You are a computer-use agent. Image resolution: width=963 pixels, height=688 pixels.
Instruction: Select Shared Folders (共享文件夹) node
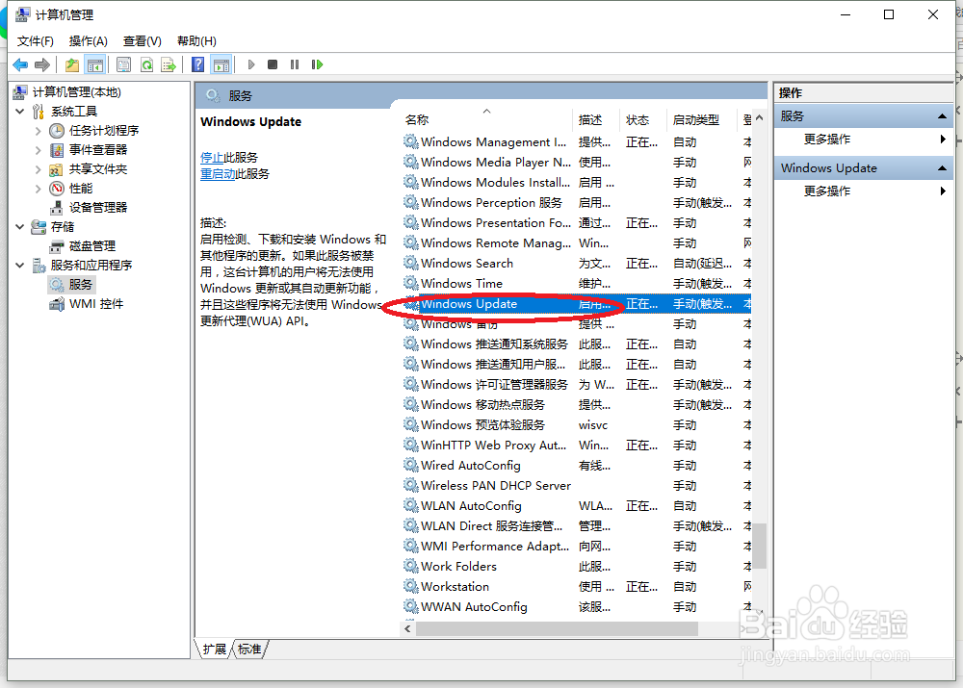[x=98, y=168]
